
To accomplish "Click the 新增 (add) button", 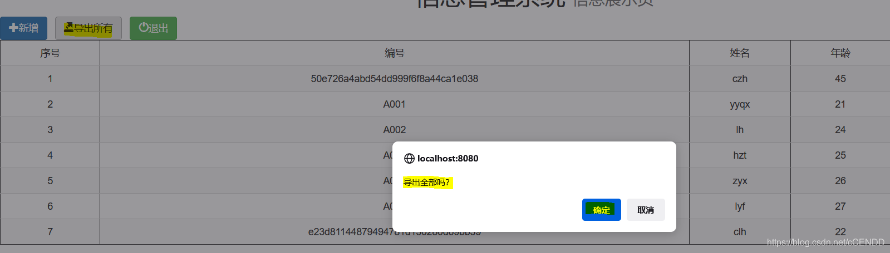I will [23, 28].
